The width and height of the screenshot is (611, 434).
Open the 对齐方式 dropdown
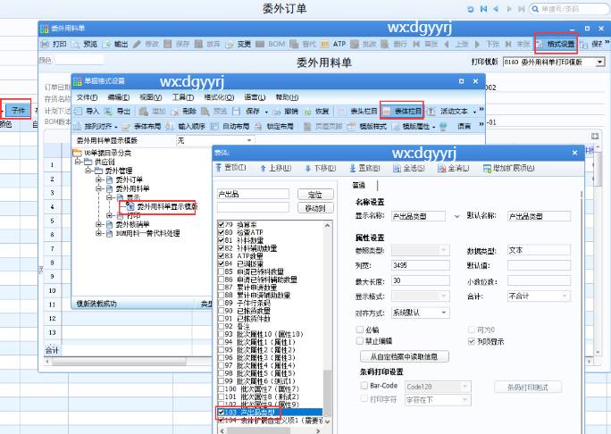click(420, 313)
